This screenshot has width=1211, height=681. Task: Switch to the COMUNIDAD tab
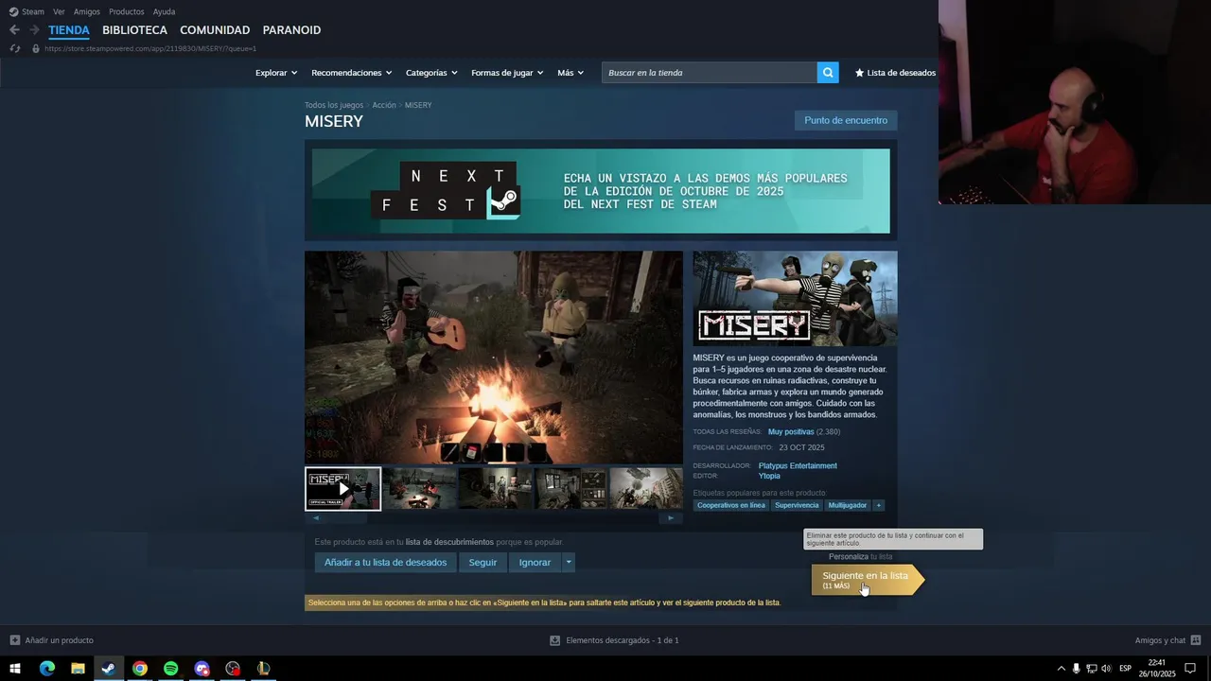(215, 30)
